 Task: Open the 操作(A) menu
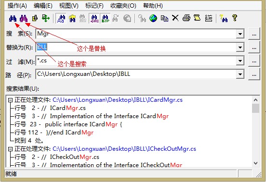click(17, 6)
